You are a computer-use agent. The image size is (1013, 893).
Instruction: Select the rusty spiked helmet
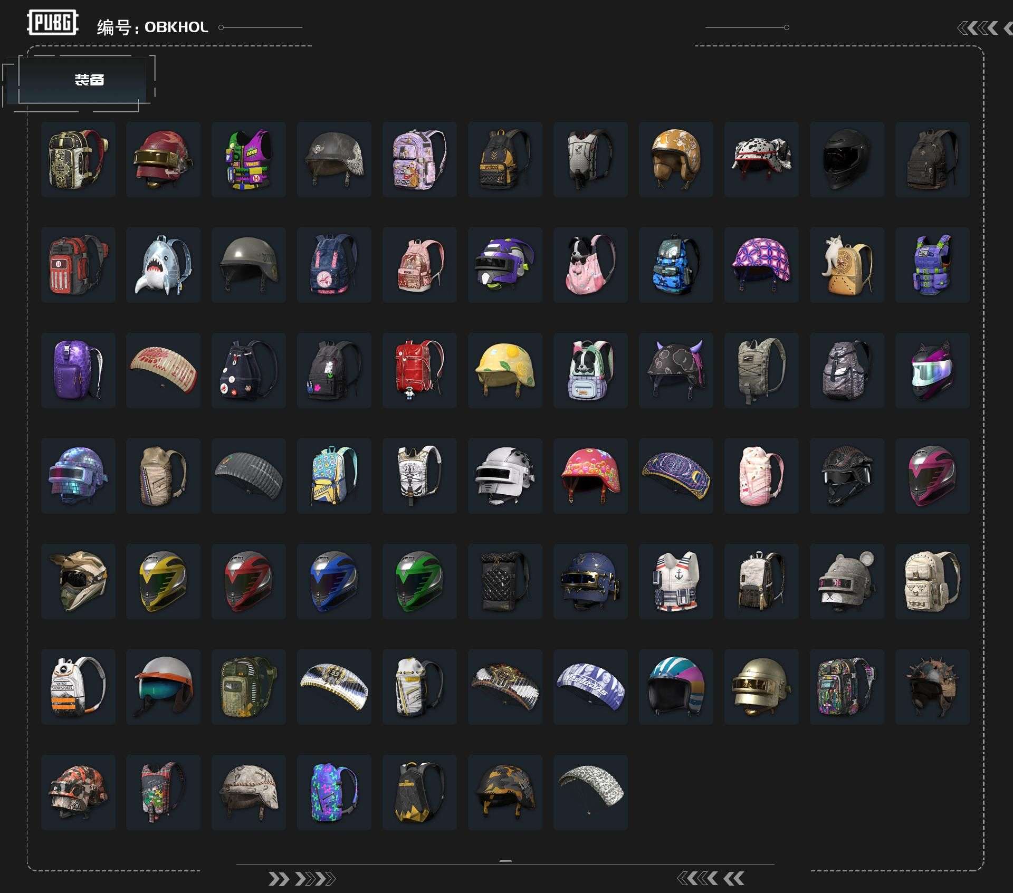coord(933,687)
